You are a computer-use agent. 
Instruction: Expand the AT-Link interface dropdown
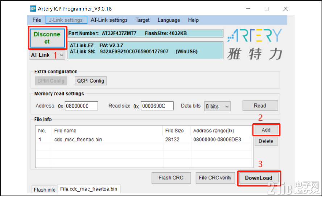(x=61, y=55)
